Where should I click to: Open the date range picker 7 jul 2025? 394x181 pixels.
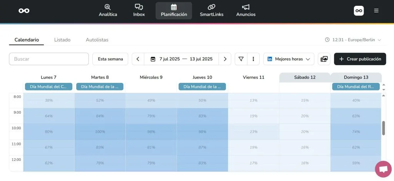click(181, 59)
